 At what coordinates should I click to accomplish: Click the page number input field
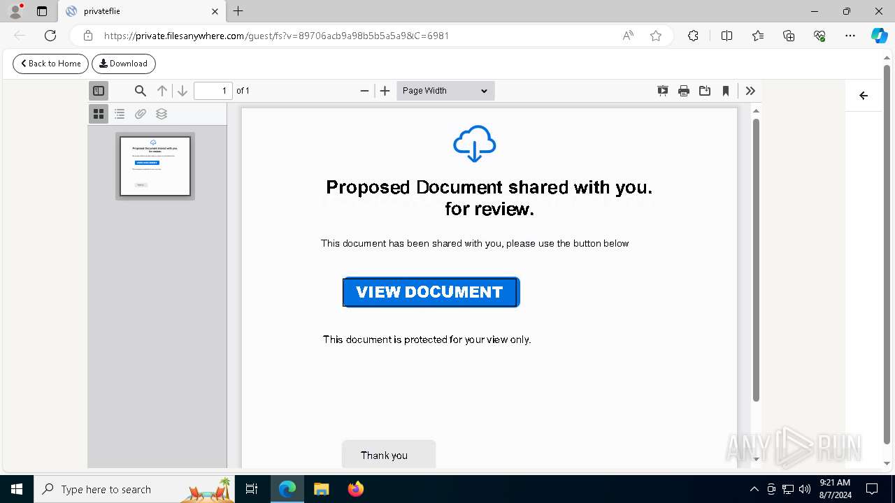213,91
